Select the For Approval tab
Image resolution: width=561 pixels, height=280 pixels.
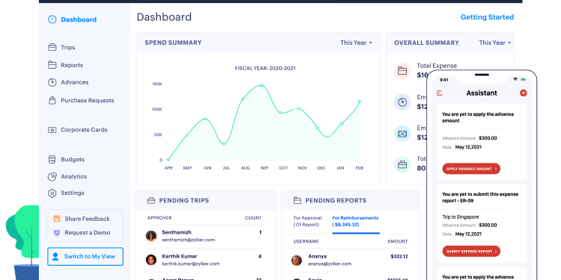pos(307,221)
